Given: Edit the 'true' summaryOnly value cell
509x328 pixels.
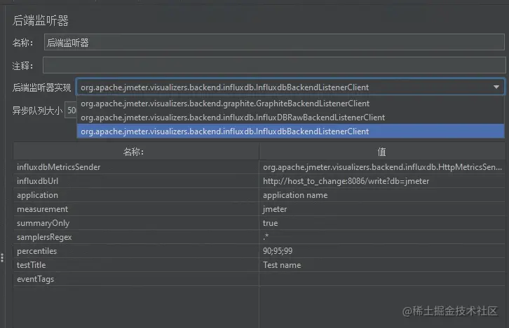Looking at the screenshot, I should [x=382, y=223].
